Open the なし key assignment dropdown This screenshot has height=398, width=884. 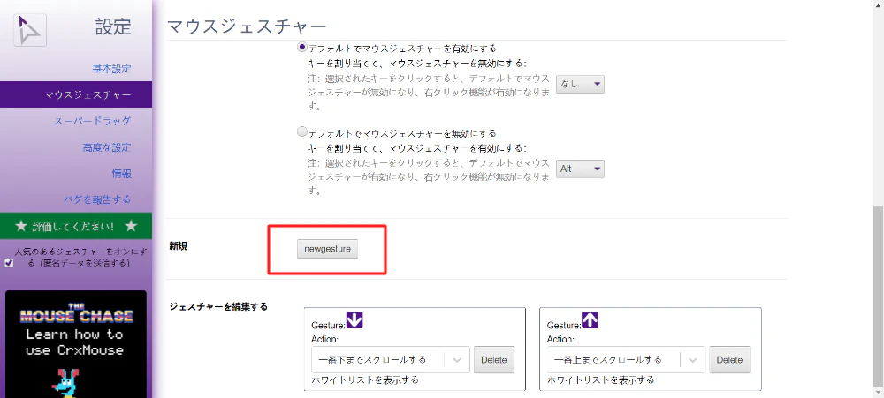pos(580,85)
